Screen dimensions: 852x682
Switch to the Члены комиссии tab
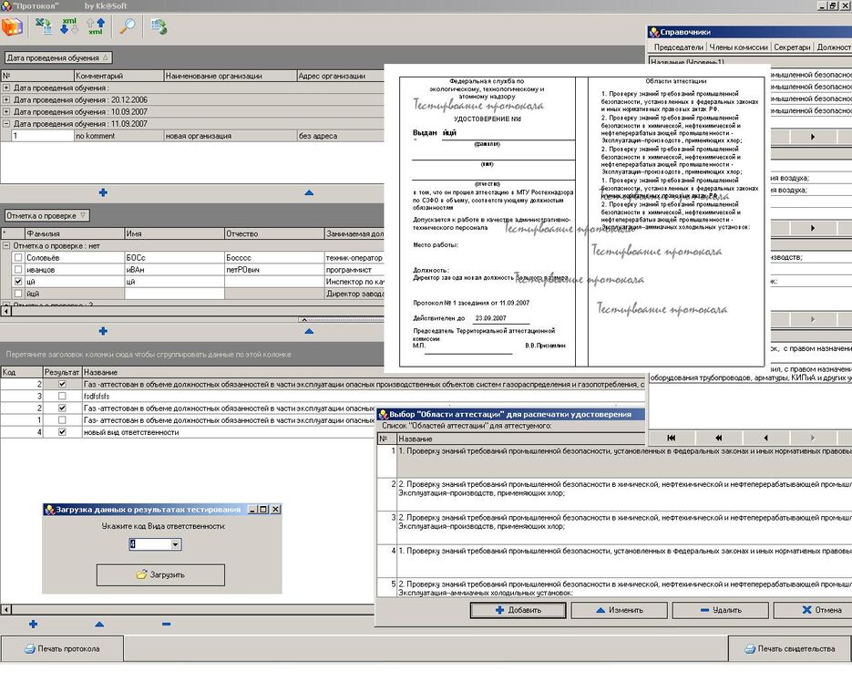738,47
